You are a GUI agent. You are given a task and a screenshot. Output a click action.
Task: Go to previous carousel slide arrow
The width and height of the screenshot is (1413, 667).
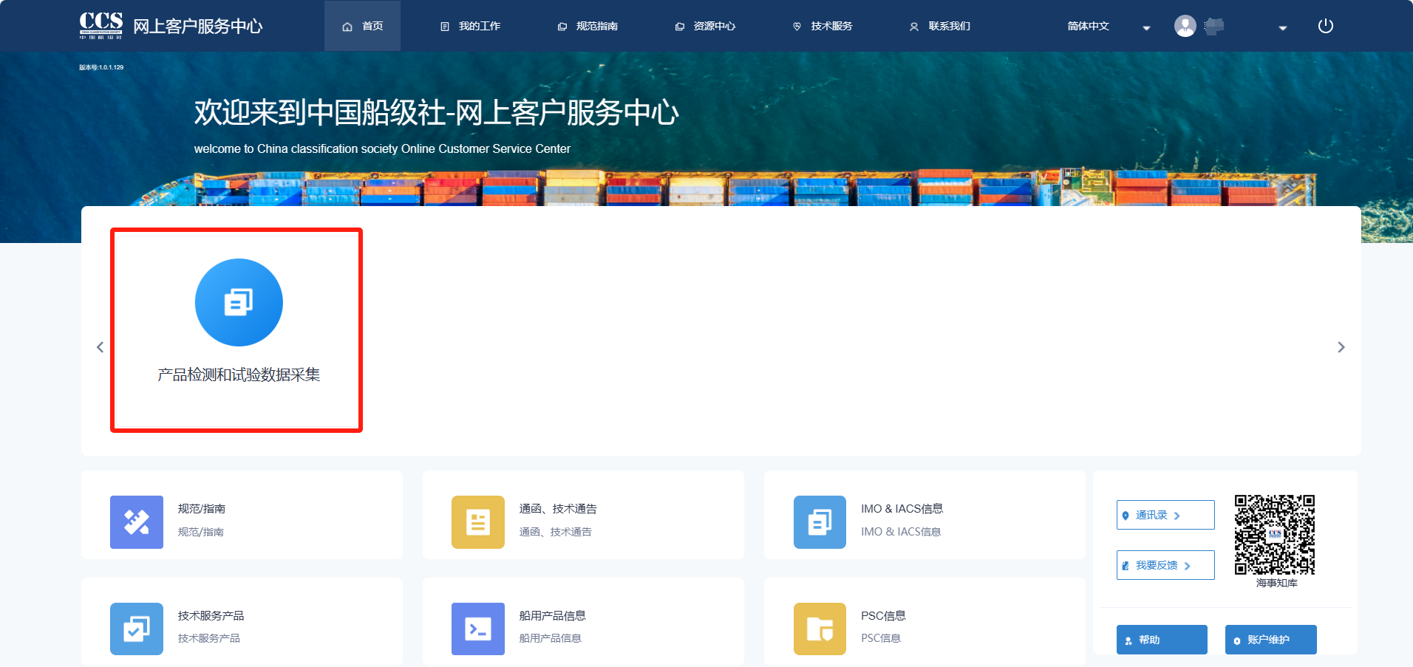coord(101,347)
